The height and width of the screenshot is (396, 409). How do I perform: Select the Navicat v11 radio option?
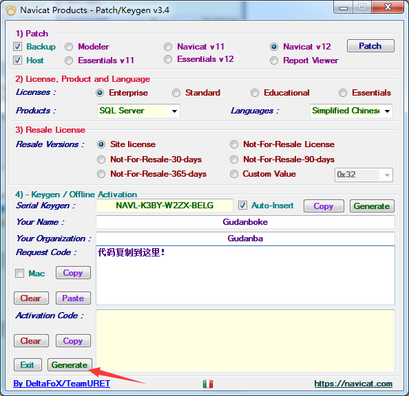pos(168,47)
